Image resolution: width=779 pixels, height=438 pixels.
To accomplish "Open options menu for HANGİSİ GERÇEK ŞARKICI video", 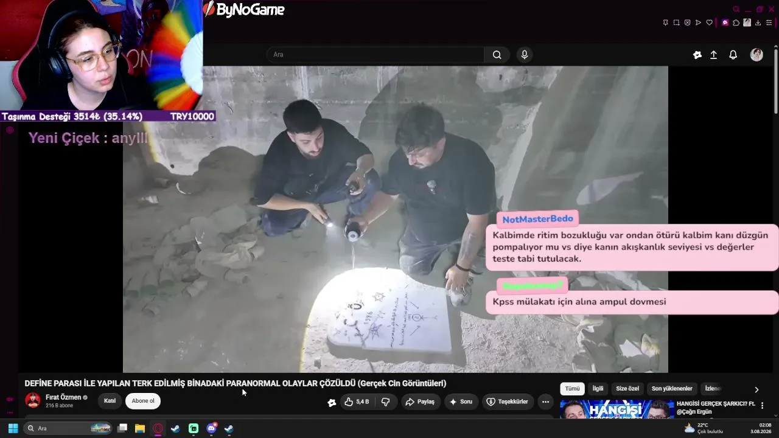I will click(x=762, y=405).
